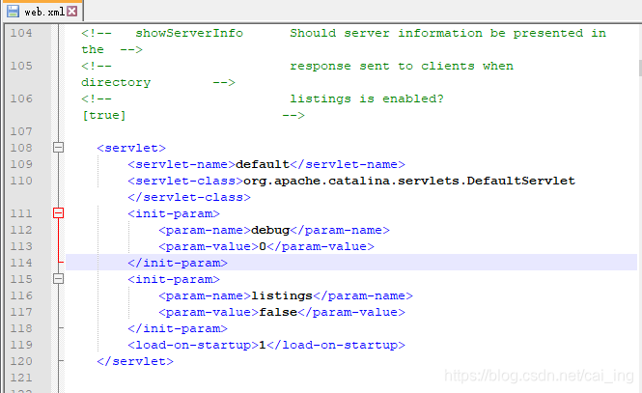This screenshot has width=642, height=393.
Task: Click the showServerInfo comment text
Action: coord(189,33)
